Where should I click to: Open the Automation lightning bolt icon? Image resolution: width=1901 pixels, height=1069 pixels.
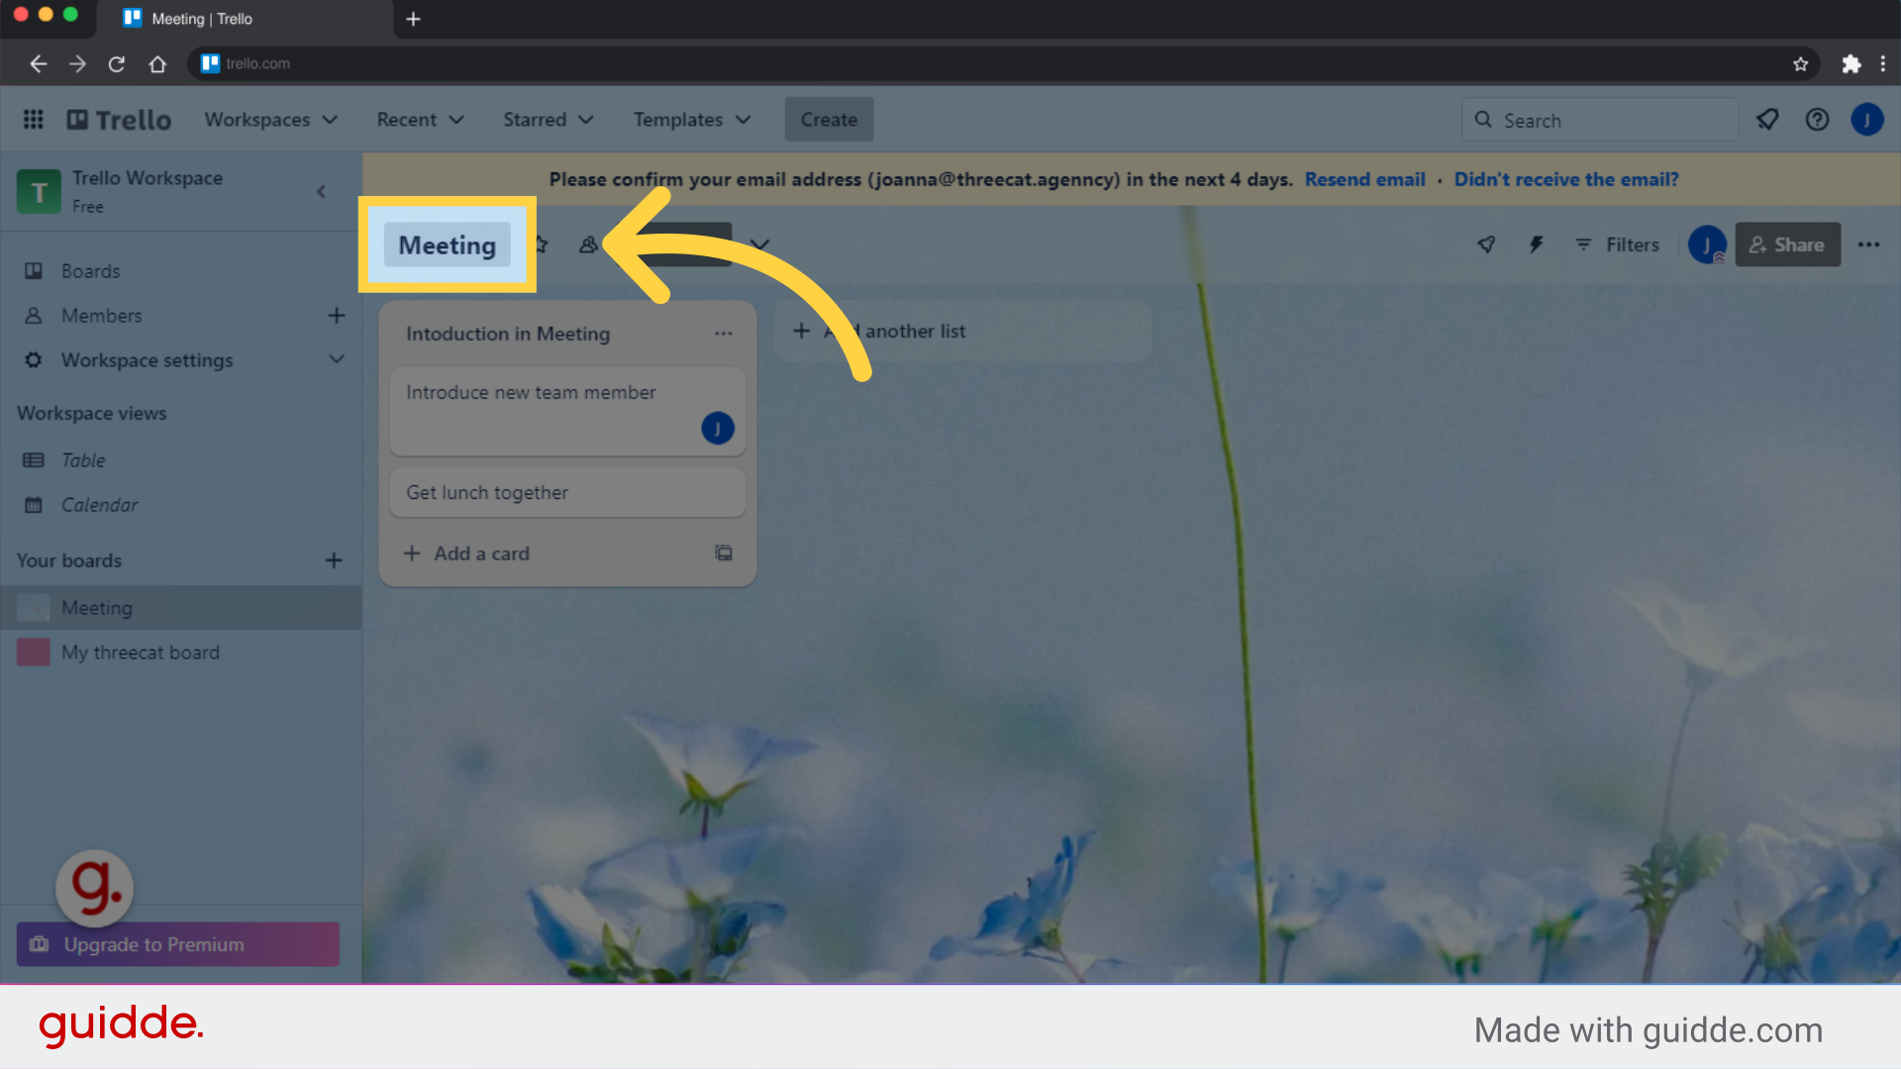tap(1536, 244)
